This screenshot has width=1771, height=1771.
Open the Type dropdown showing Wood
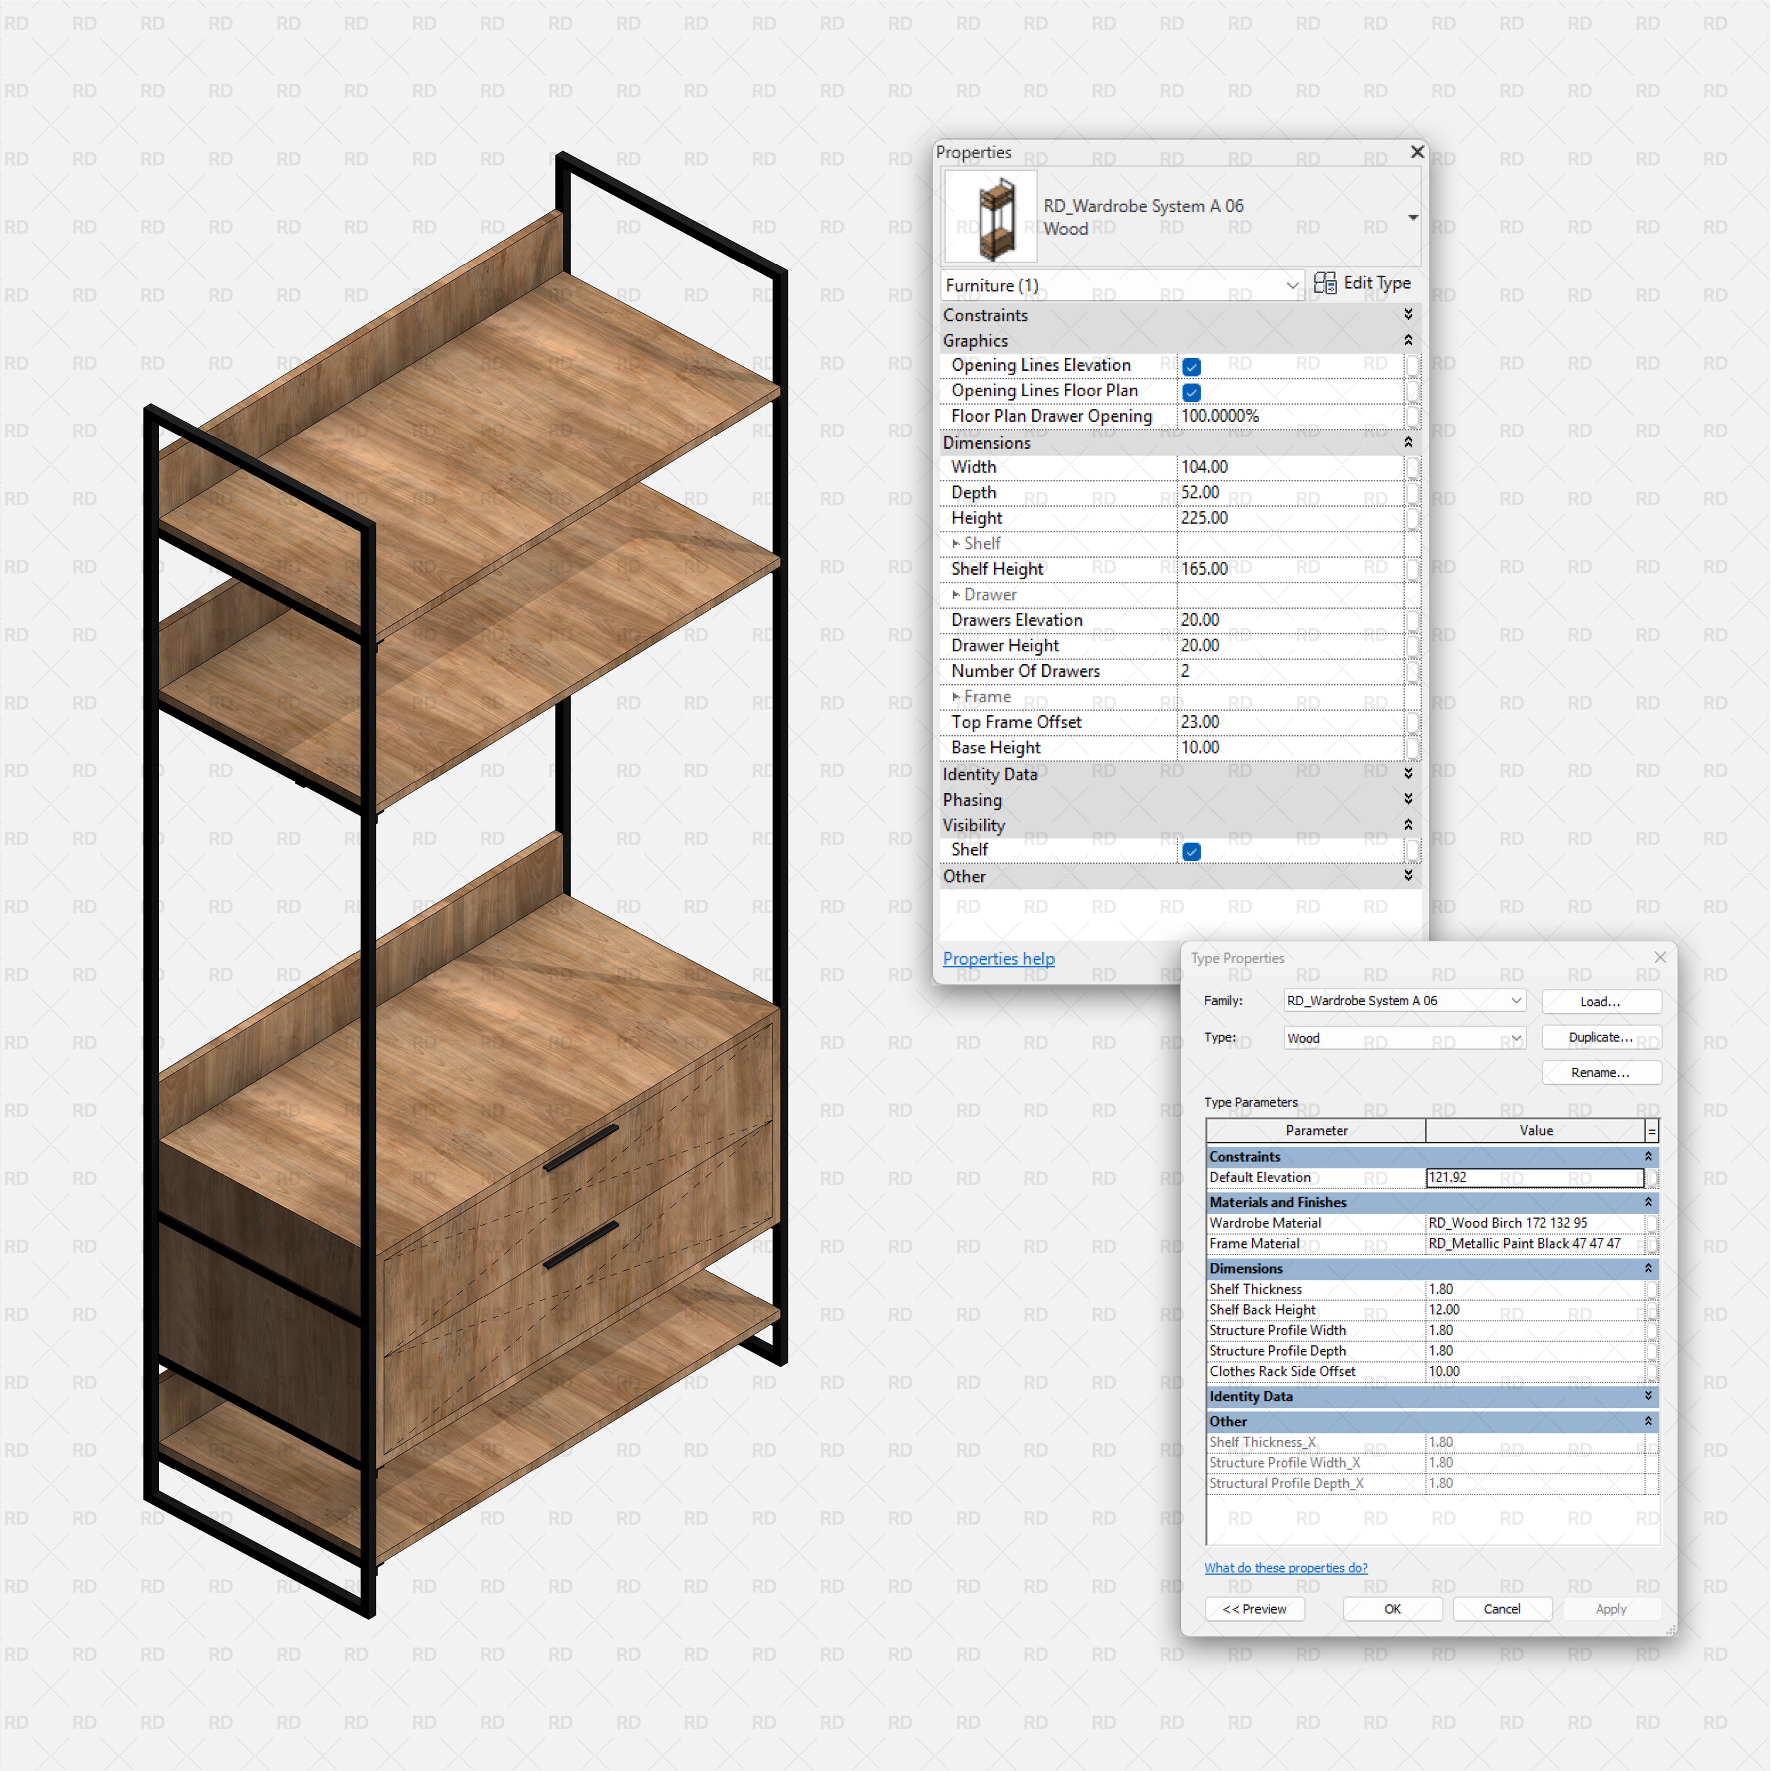[x=1516, y=1038]
